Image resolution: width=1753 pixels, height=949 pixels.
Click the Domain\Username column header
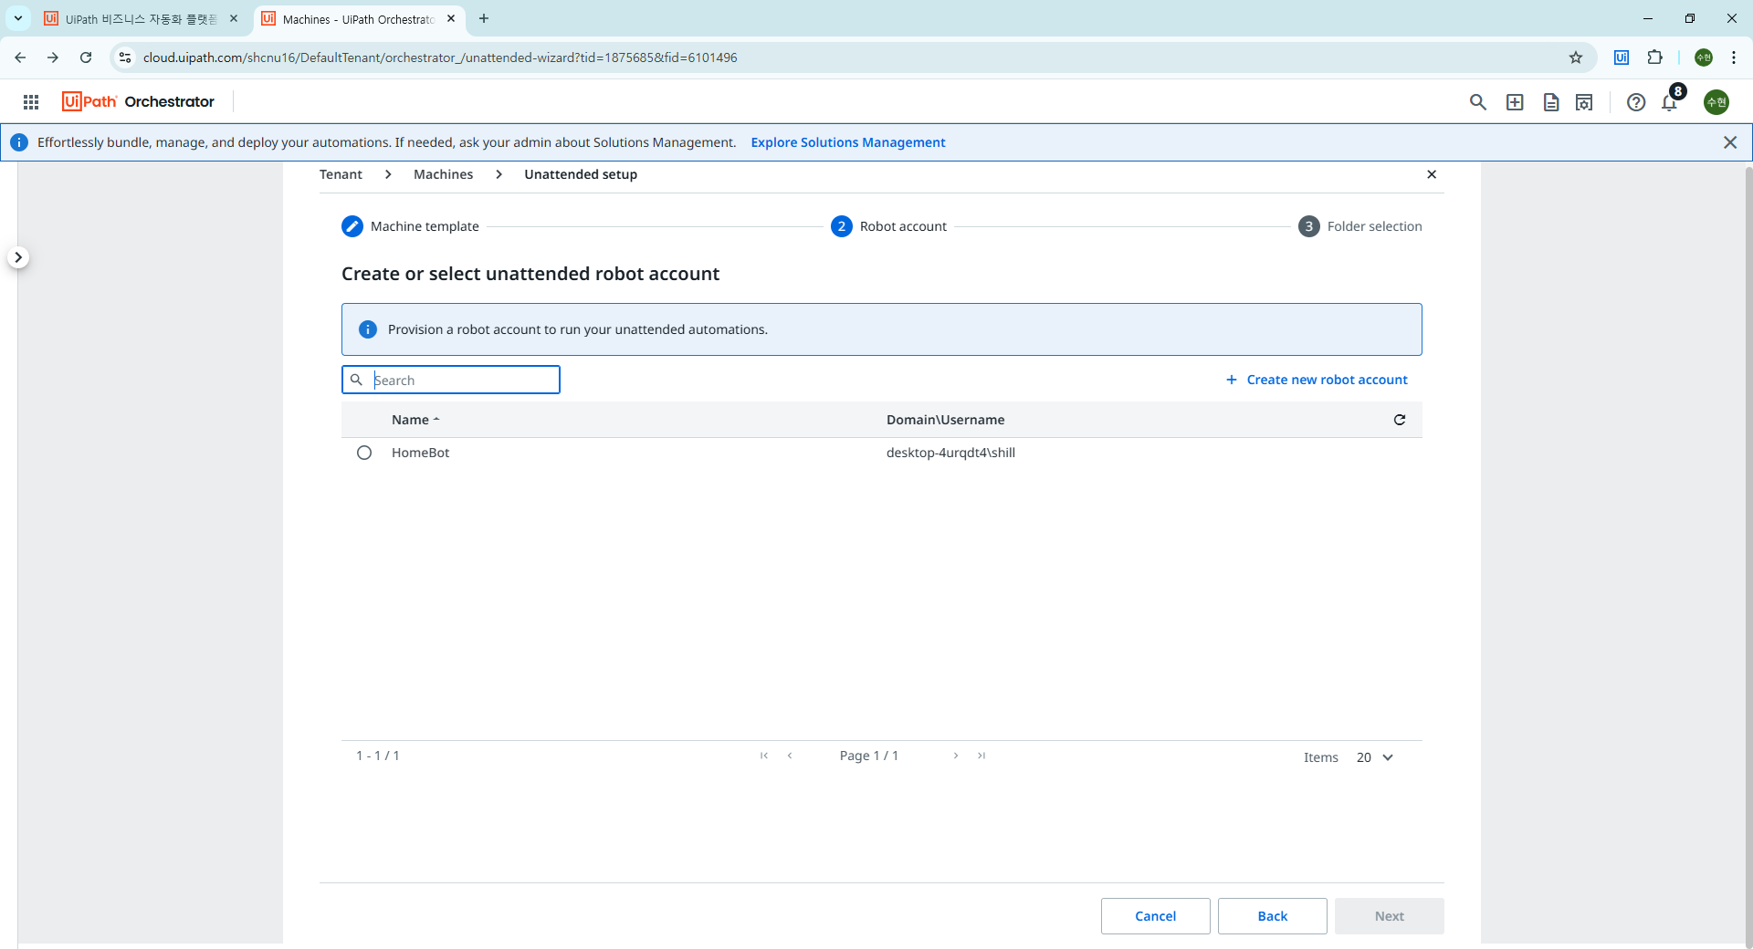[945, 420]
